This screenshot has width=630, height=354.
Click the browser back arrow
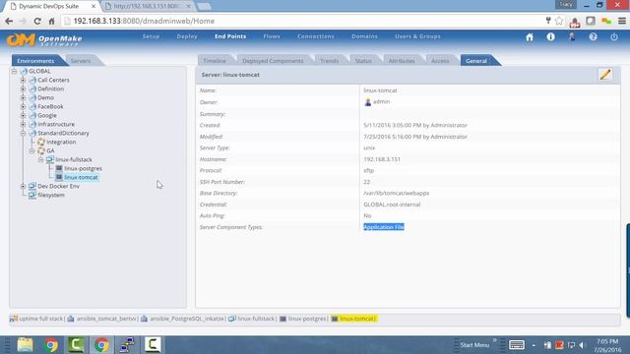9,21
